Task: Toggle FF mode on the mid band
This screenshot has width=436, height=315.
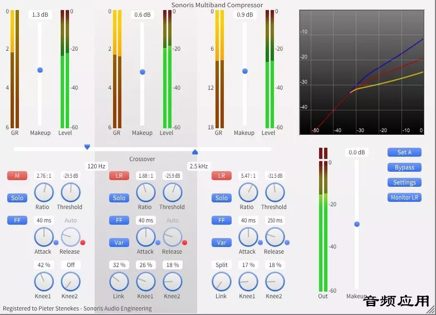Action: (x=119, y=220)
